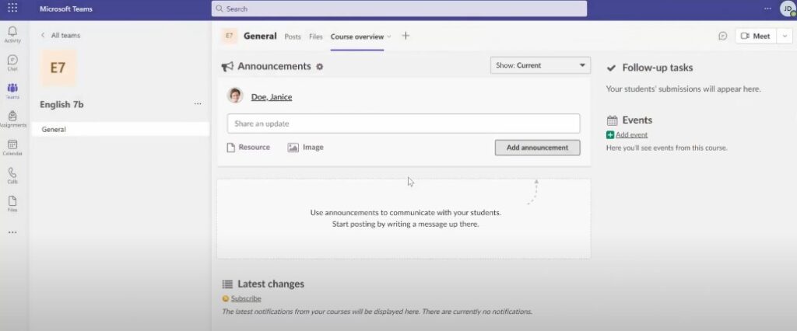Image resolution: width=797 pixels, height=331 pixels.
Task: Open Assignments in the left rail
Action: [x=12, y=120]
